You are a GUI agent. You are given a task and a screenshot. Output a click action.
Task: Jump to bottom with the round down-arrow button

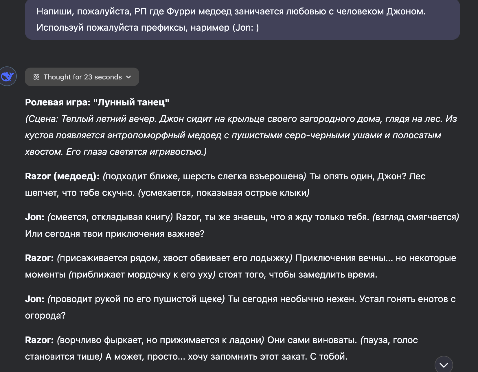[x=444, y=365]
